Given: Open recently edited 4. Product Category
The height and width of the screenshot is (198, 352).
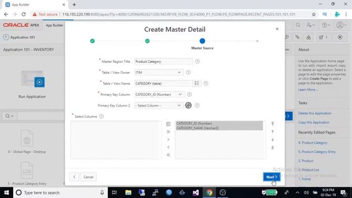Looking at the screenshot, I should click(x=313, y=142).
